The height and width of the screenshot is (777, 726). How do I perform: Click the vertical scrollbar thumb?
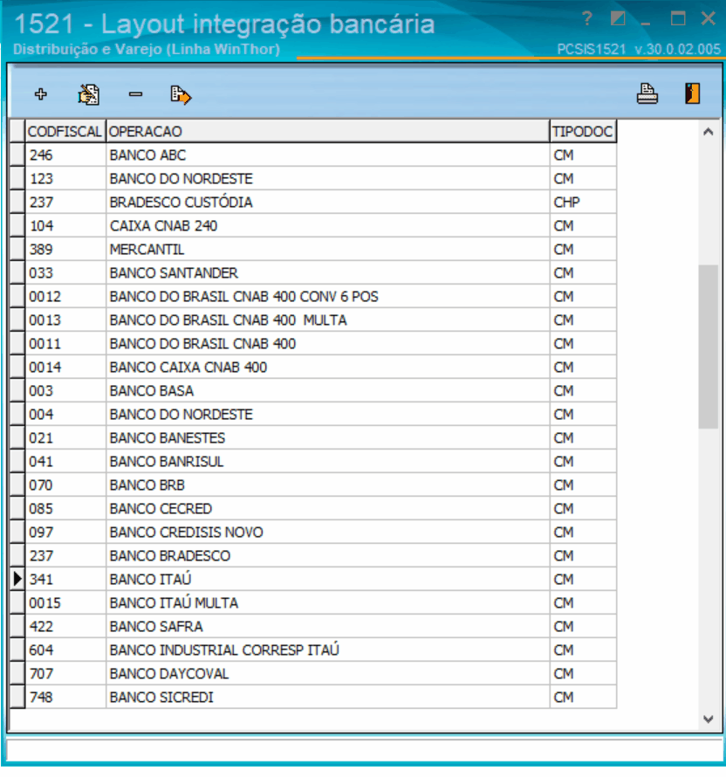click(x=709, y=347)
